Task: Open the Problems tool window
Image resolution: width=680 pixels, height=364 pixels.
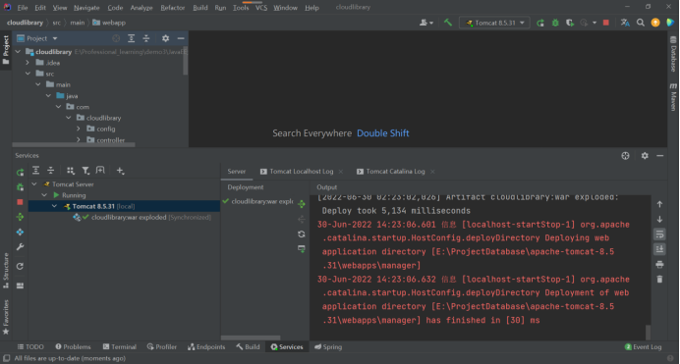Action: [x=73, y=347]
